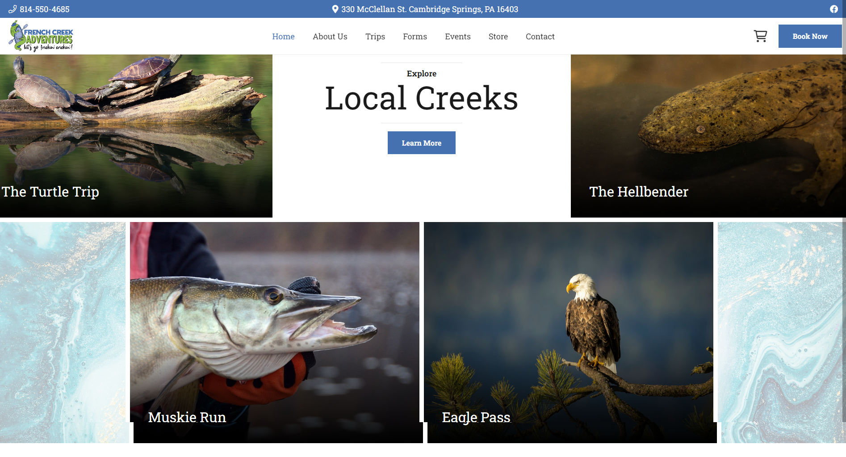Navigate to the Events page
This screenshot has width=846, height=457.
click(x=457, y=37)
